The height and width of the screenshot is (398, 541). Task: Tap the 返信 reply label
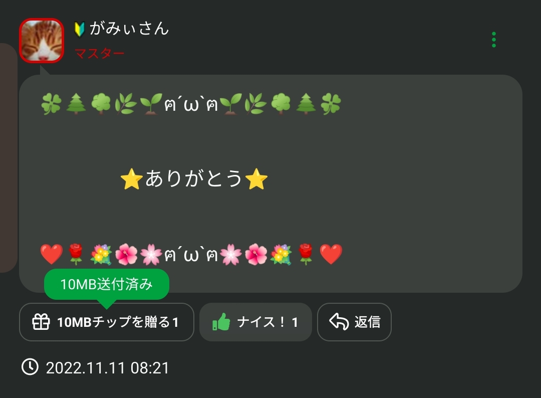368,322
